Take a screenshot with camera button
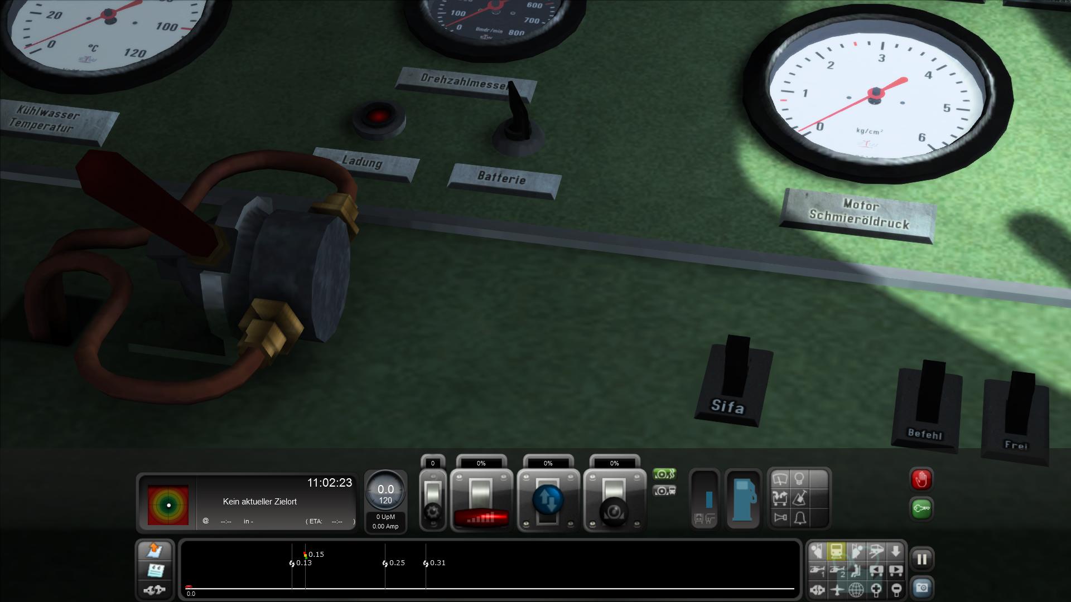This screenshot has width=1071, height=602. (x=922, y=588)
